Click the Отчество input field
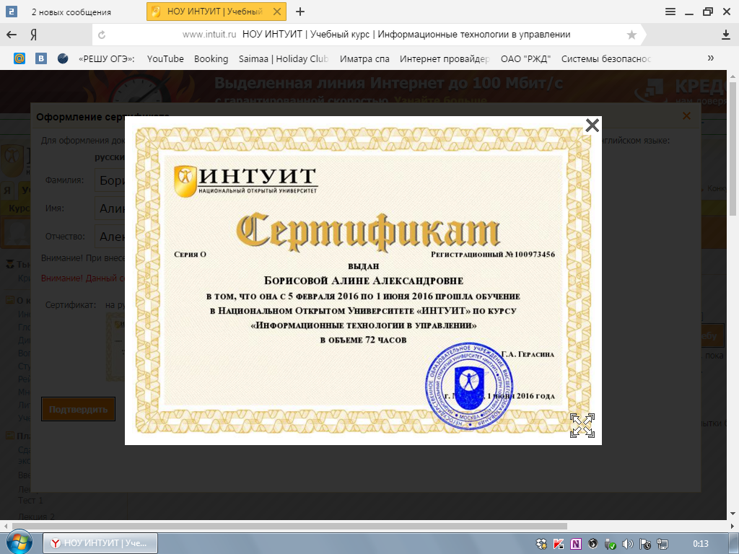Image resolution: width=739 pixels, height=554 pixels. pos(110,237)
